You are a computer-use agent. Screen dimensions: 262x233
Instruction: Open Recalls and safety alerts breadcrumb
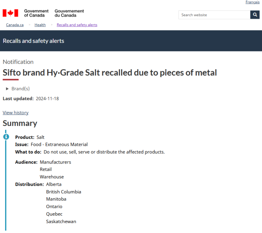pos(77,25)
